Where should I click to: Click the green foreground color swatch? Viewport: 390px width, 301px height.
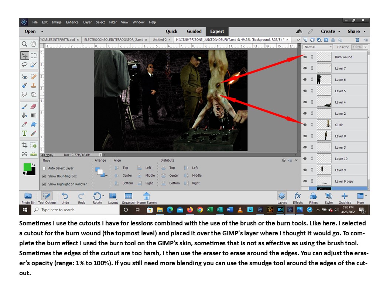coord(27,167)
